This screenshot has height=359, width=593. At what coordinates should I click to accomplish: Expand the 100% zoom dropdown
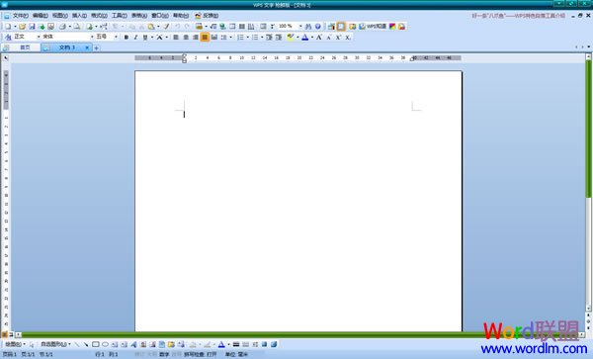300,26
